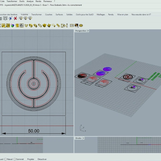Click the gold gem setting head icon
Viewport: 161px width, 161px height.
(x=49, y=25)
